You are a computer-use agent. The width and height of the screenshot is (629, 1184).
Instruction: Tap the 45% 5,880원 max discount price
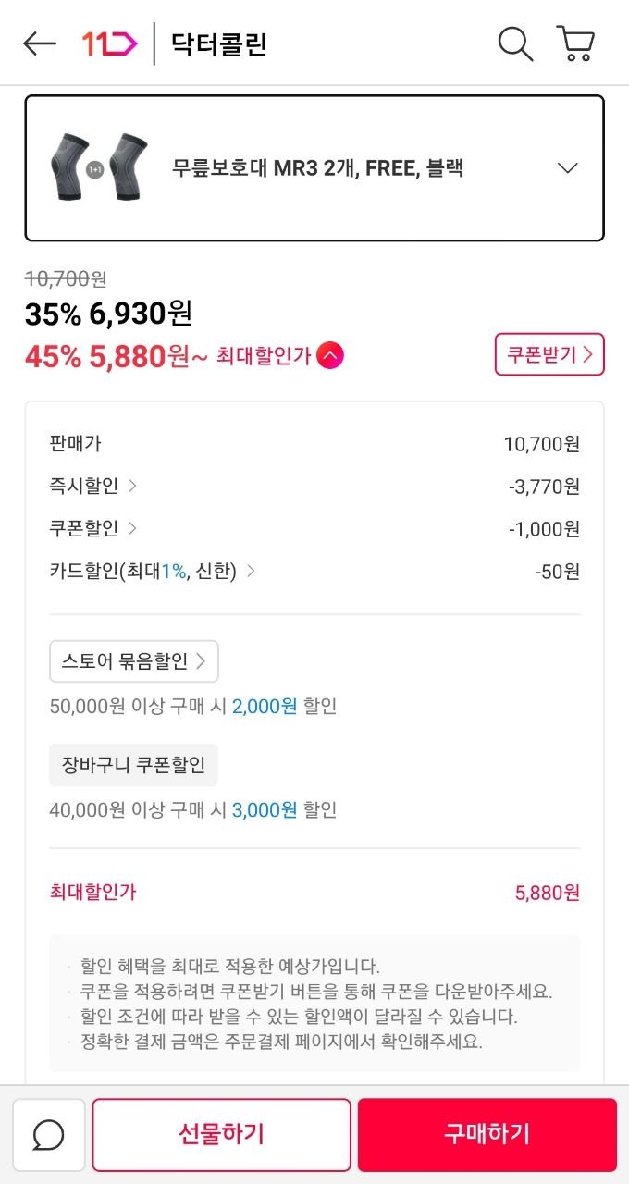(117, 356)
